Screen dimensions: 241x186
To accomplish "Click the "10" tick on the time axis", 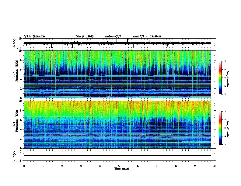I will coord(214,166).
